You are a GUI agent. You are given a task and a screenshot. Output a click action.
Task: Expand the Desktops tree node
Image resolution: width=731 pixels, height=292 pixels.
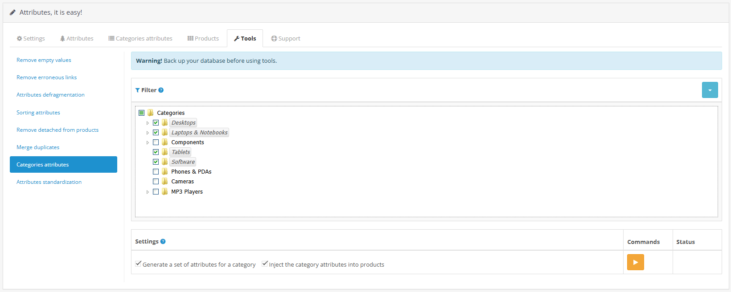click(148, 123)
